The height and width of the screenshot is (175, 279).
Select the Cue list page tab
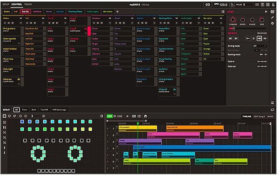pyautogui.click(x=25, y=12)
